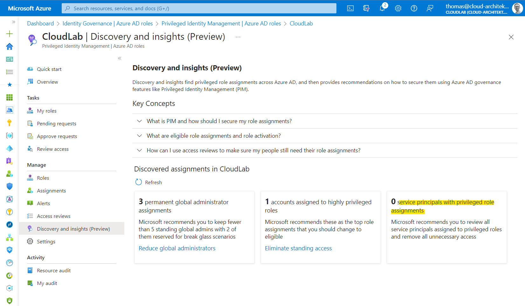The height and width of the screenshot is (306, 525).
Task: Click the Favorites star icon in left rail
Action: pos(10,85)
